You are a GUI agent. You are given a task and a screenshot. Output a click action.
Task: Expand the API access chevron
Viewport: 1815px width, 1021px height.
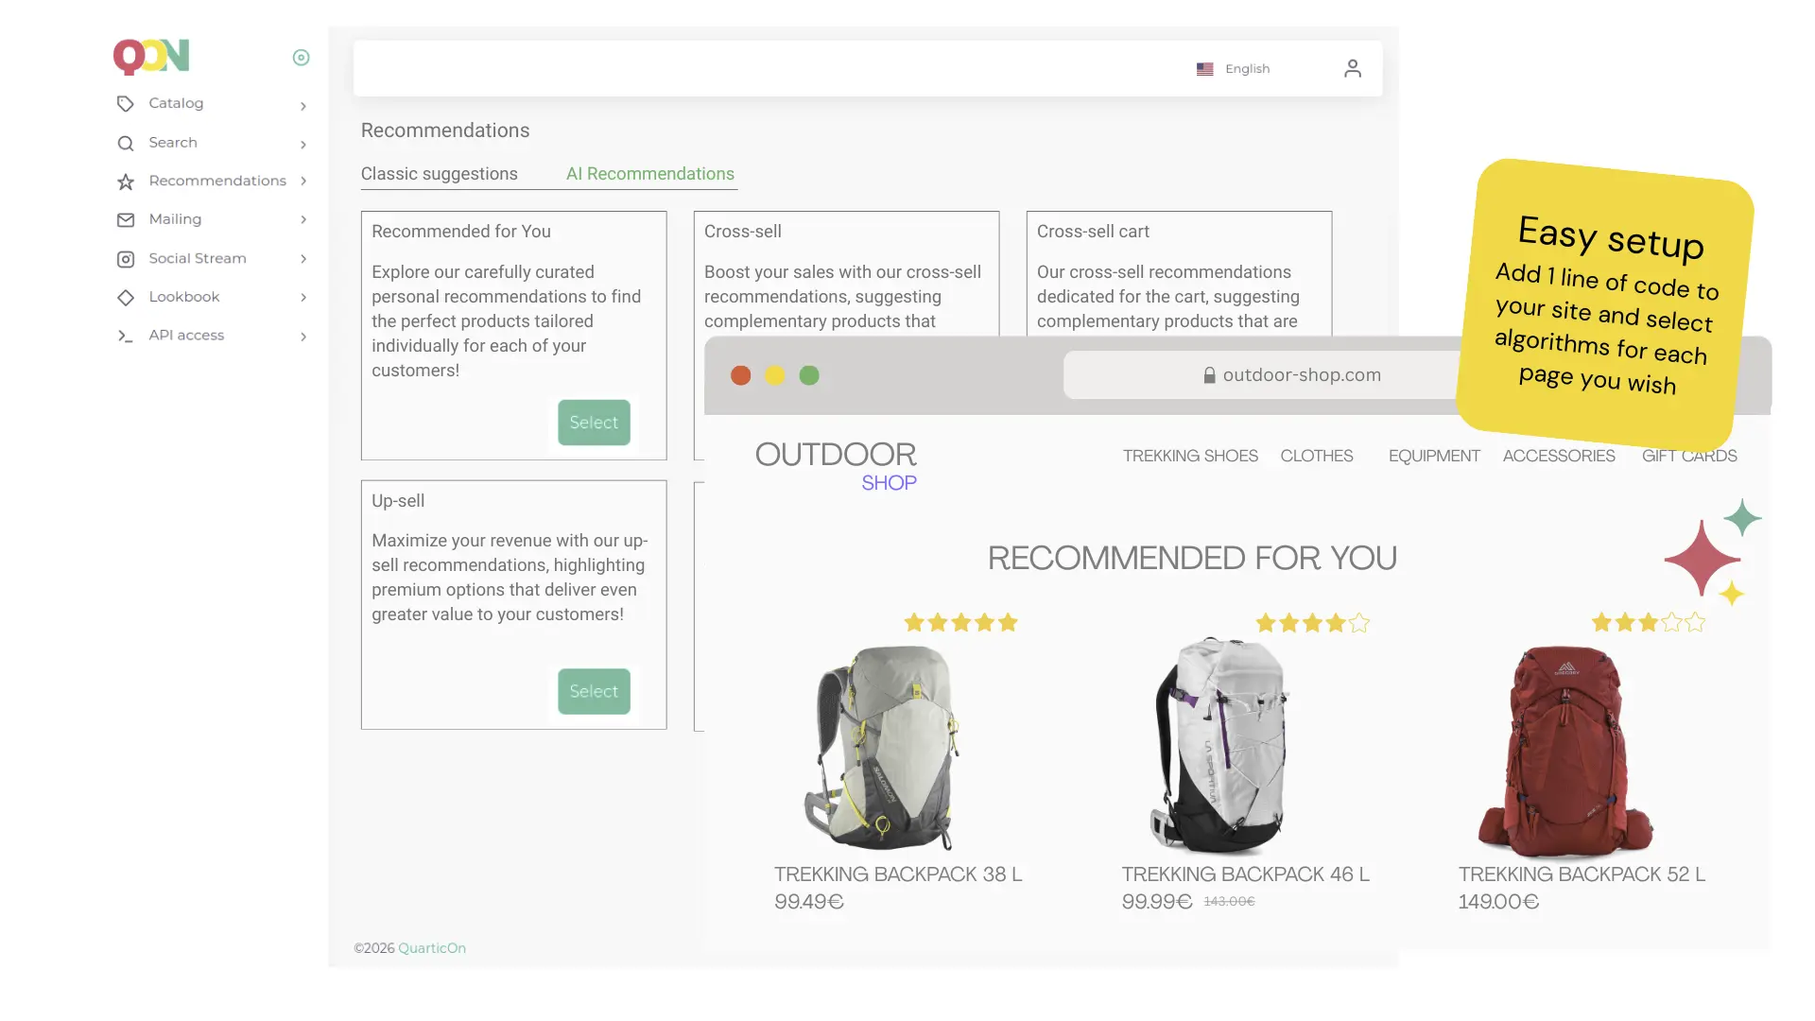coord(303,337)
